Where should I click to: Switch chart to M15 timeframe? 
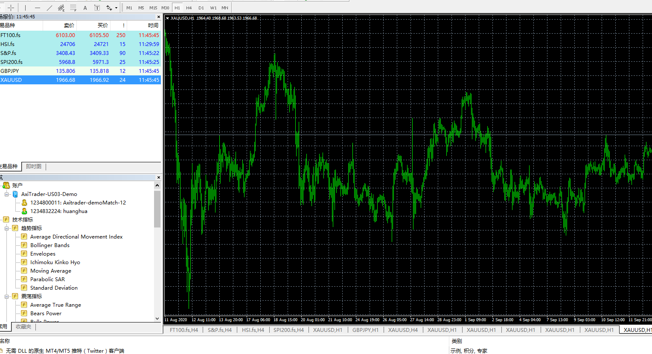point(153,8)
